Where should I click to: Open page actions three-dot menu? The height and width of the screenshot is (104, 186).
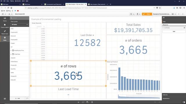point(154,8)
